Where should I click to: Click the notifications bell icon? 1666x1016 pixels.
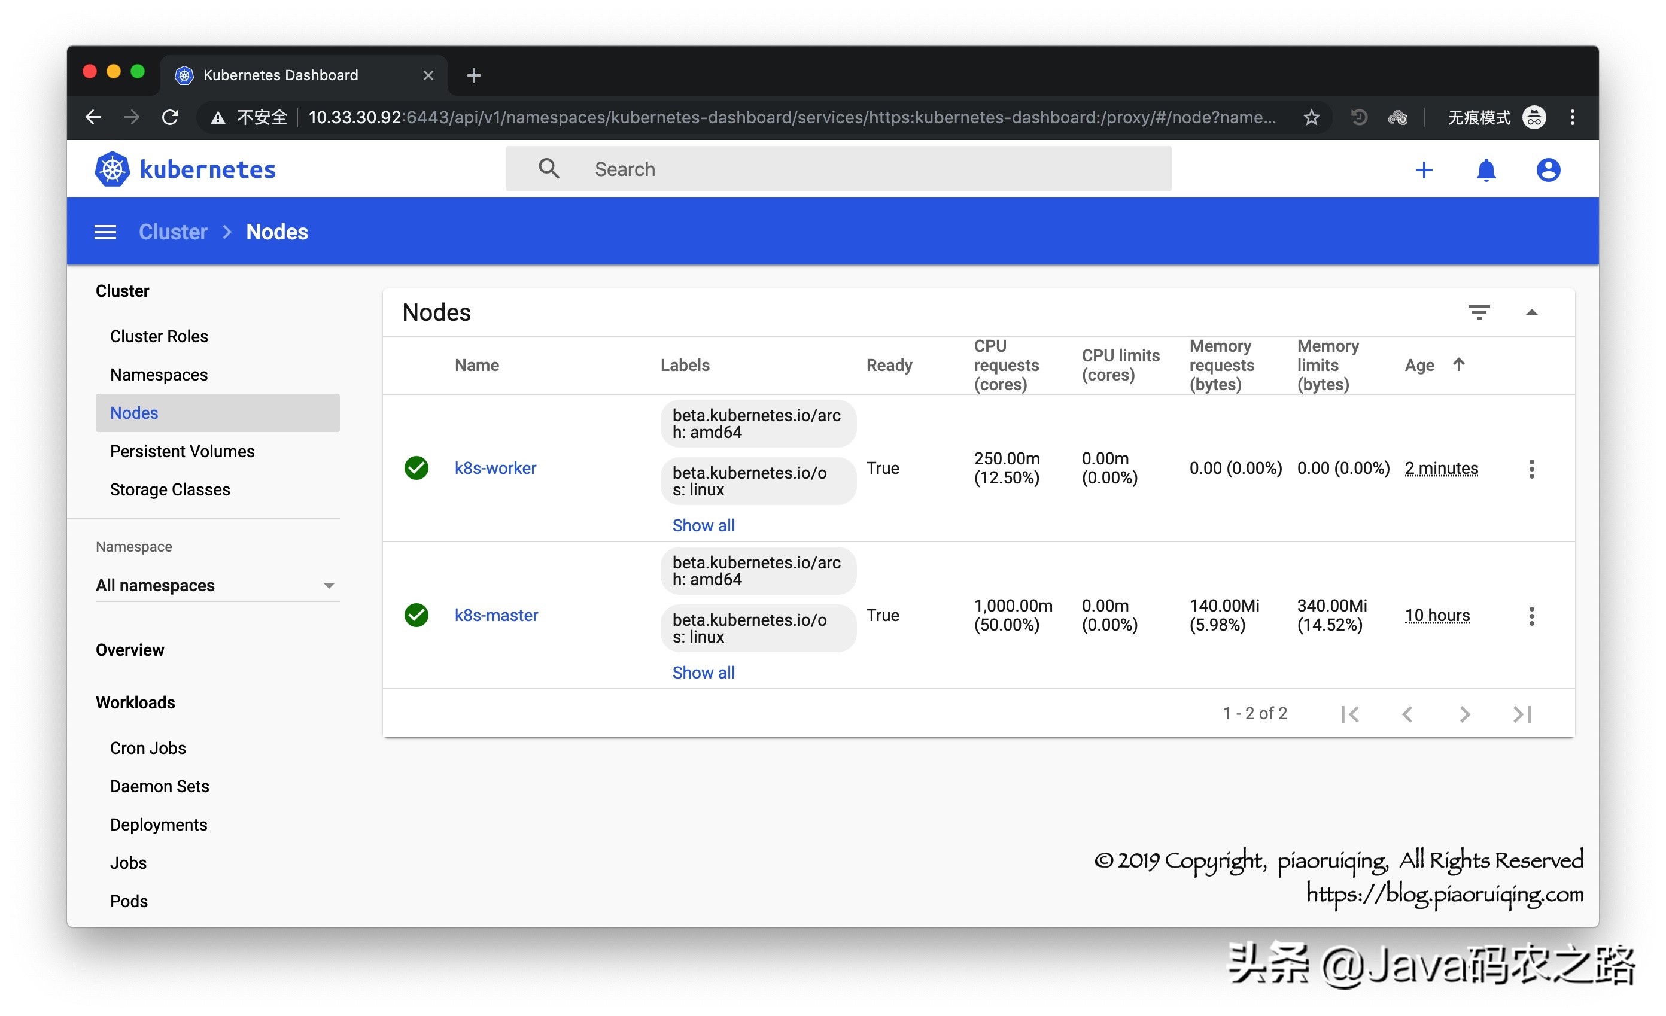click(1485, 170)
